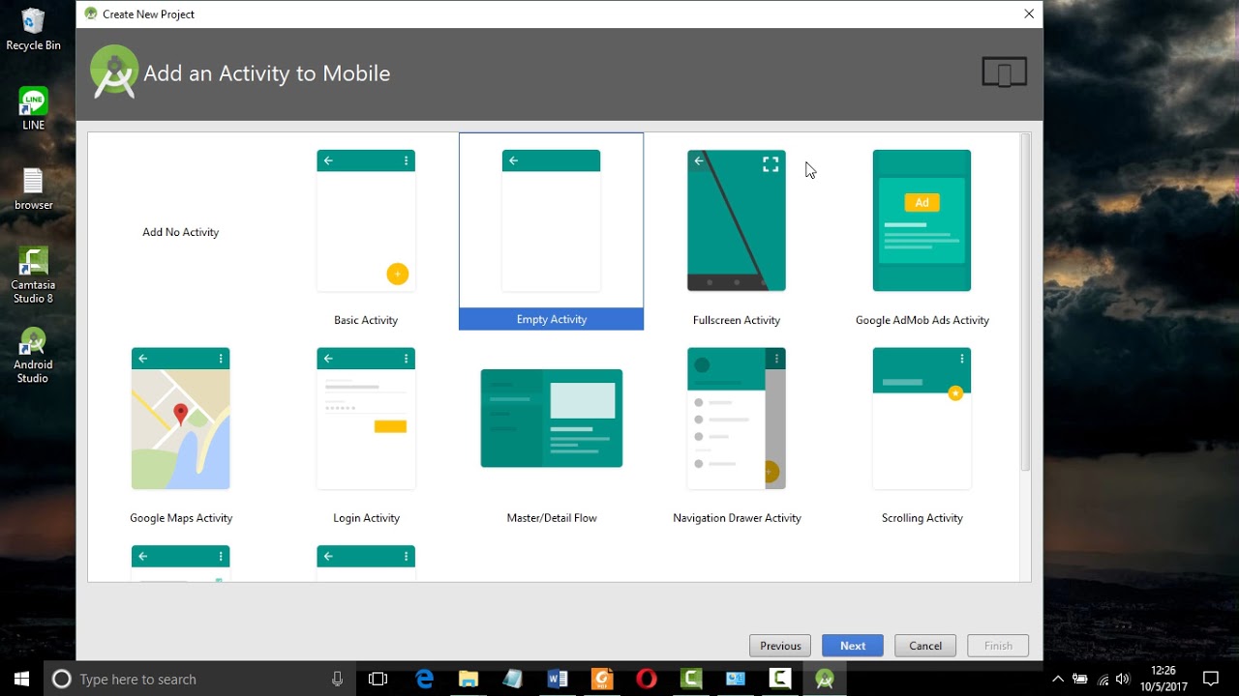Click the microphone icon in search box
The height and width of the screenshot is (696, 1239).
click(x=337, y=679)
